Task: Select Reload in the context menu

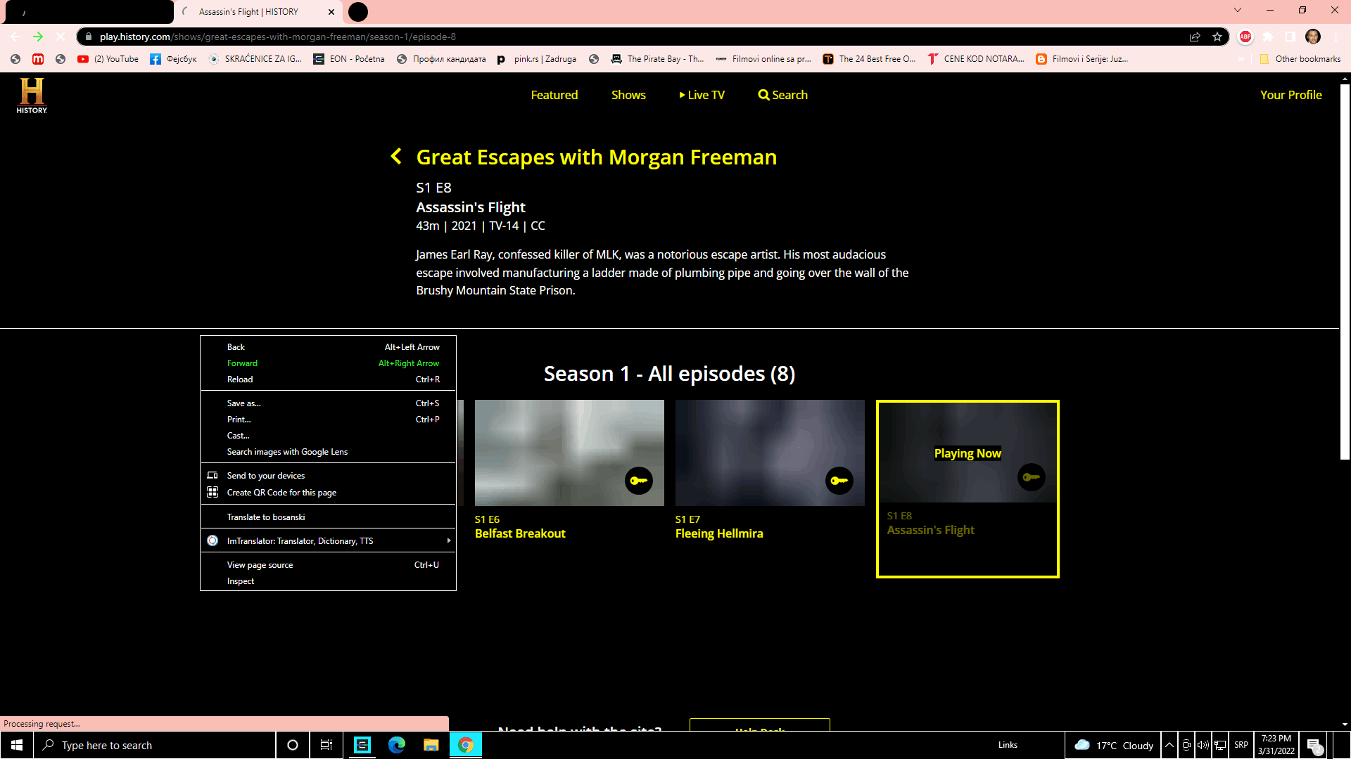Action: (x=240, y=379)
